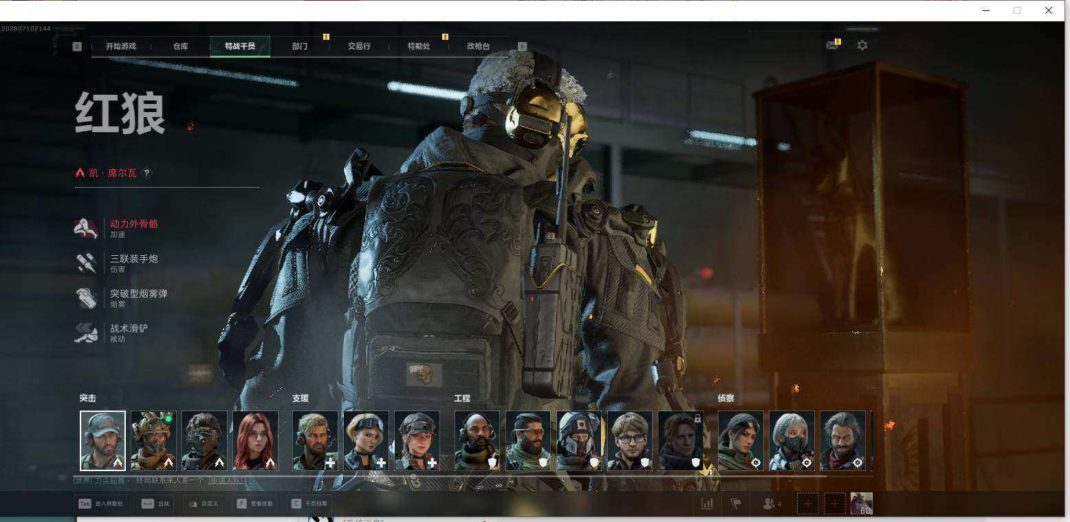
Task: Select the masked helmeted engineer operator
Action: tap(579, 441)
